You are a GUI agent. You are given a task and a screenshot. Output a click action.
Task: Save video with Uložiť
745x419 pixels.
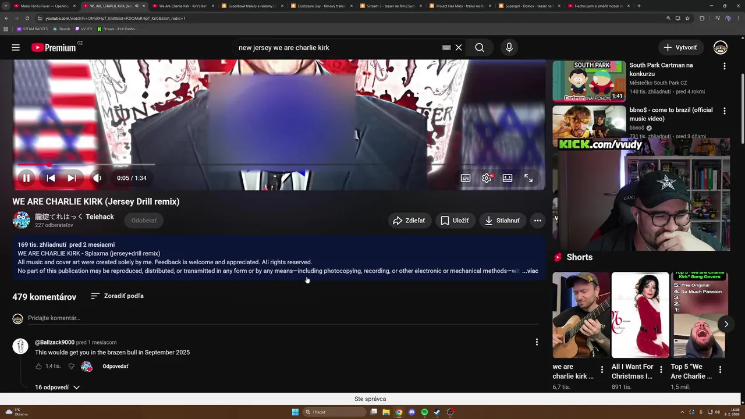coord(455,221)
